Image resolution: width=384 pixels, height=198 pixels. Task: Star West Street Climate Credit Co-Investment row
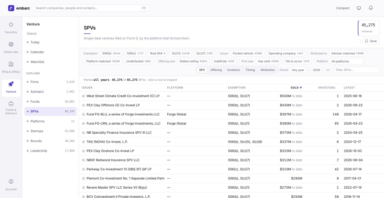point(83,96)
